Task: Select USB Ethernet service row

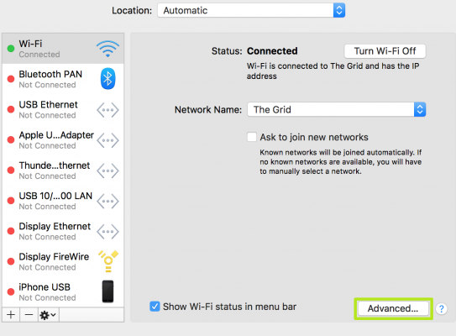Action: pos(63,109)
